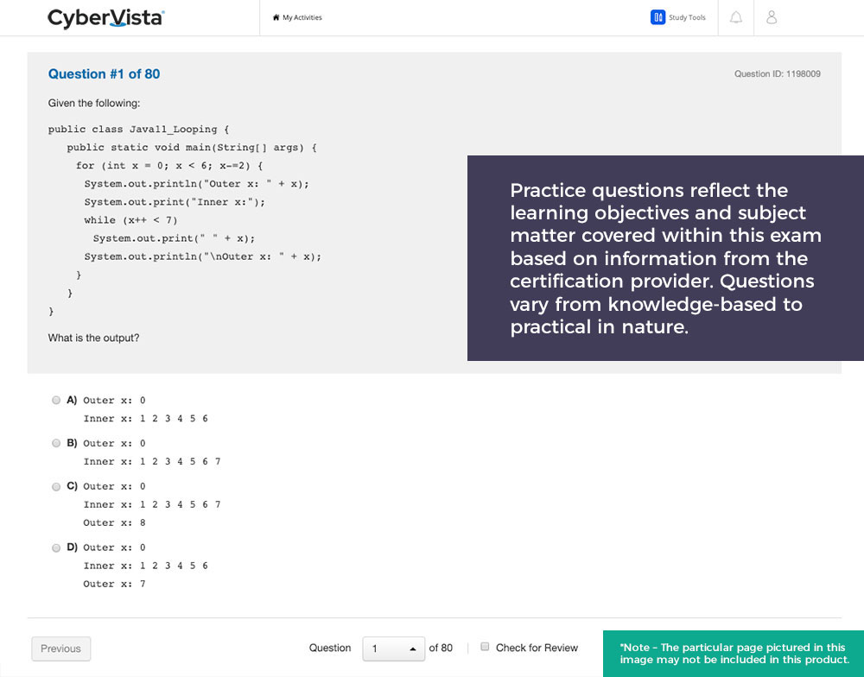
Task: Choose answer option B radio button
Action: (56, 443)
